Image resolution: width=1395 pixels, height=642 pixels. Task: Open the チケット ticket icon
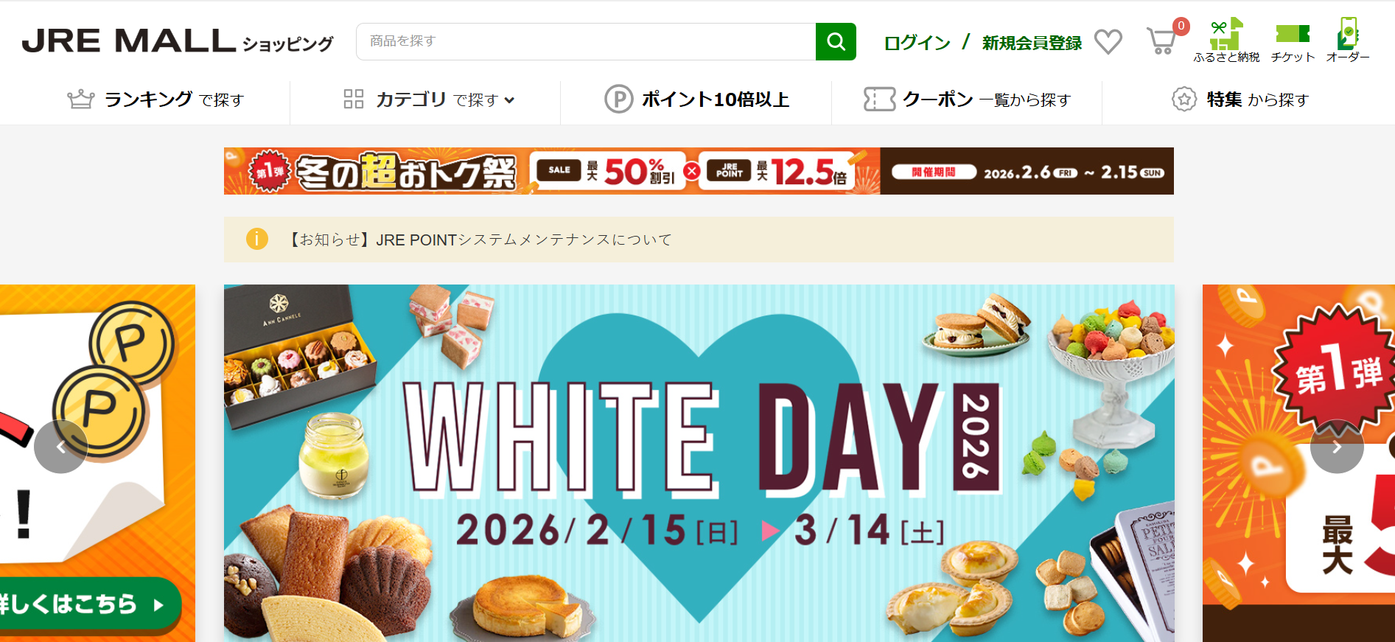1293,41
